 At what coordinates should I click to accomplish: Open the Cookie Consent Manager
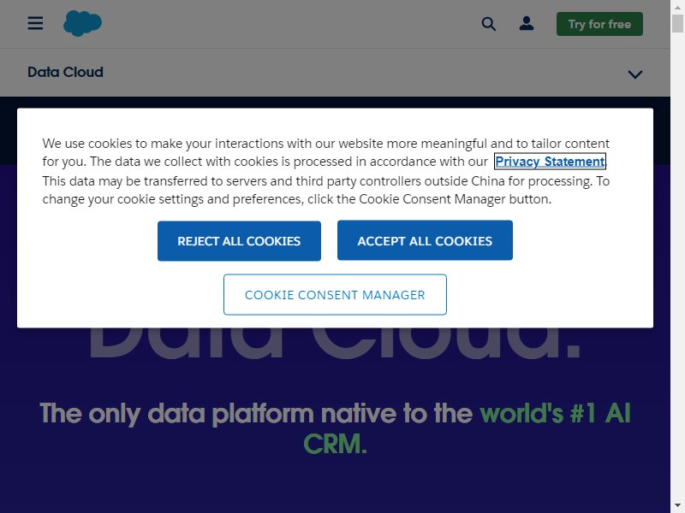pyautogui.click(x=335, y=294)
